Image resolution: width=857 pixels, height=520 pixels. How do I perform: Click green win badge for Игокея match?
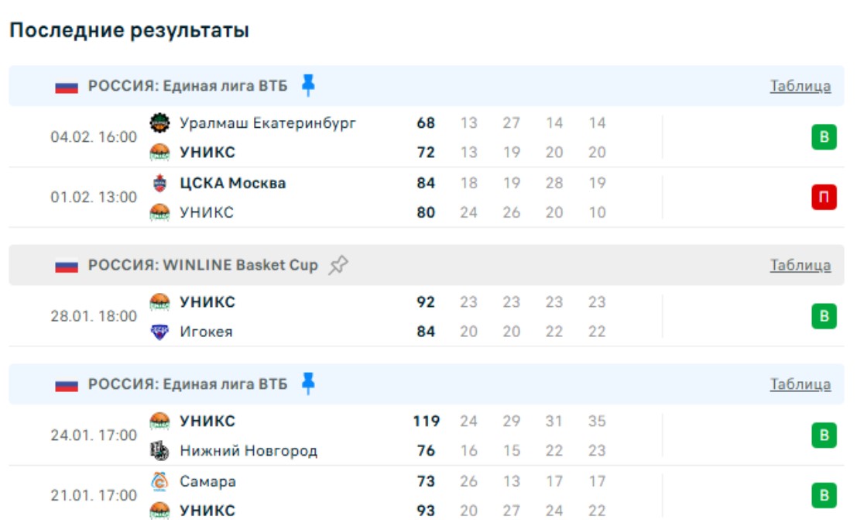[824, 316]
